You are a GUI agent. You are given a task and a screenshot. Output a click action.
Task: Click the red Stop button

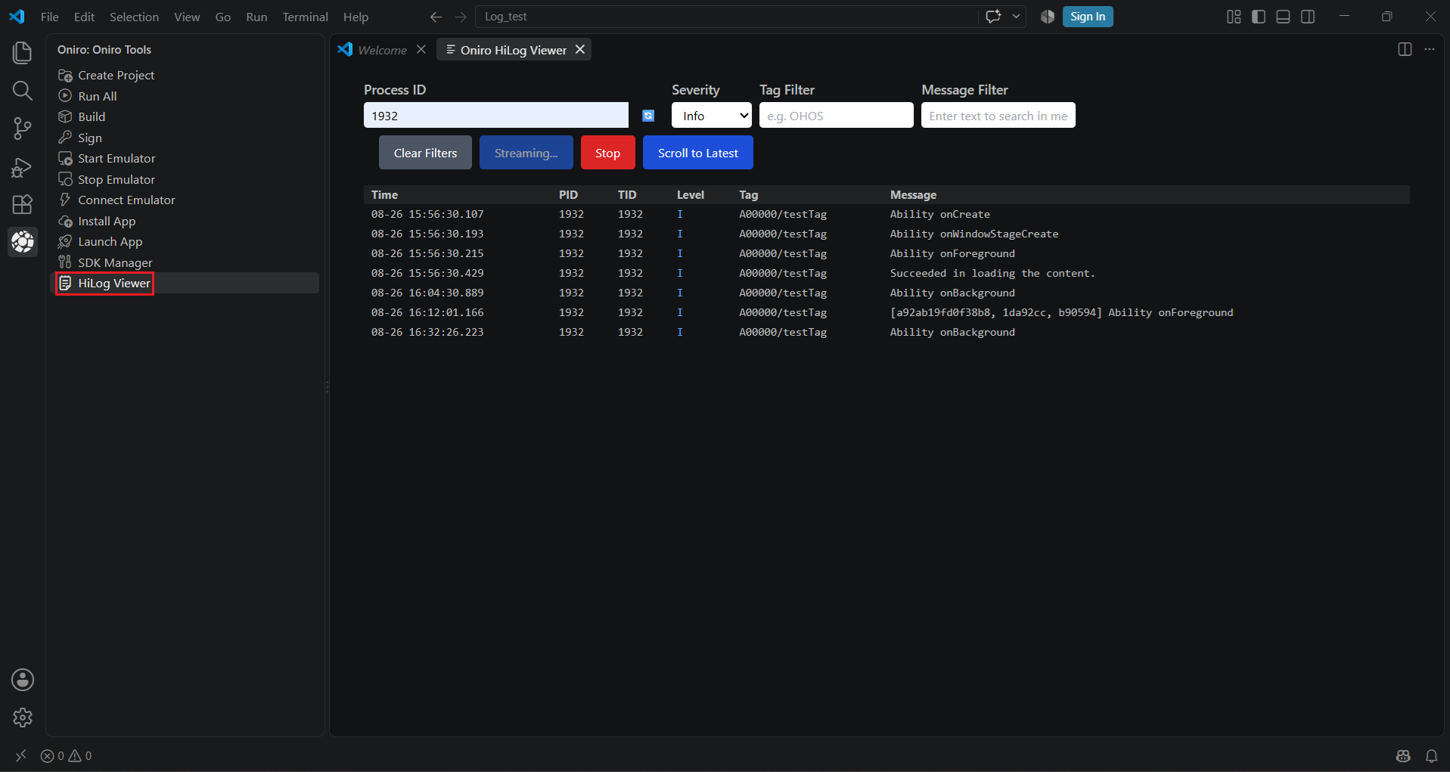(607, 153)
